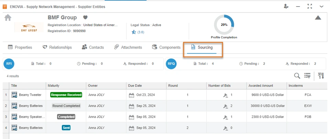Expand the title bar chevron menu
Image resolution: width=330 pixels, height=139 pixels.
[321, 7]
